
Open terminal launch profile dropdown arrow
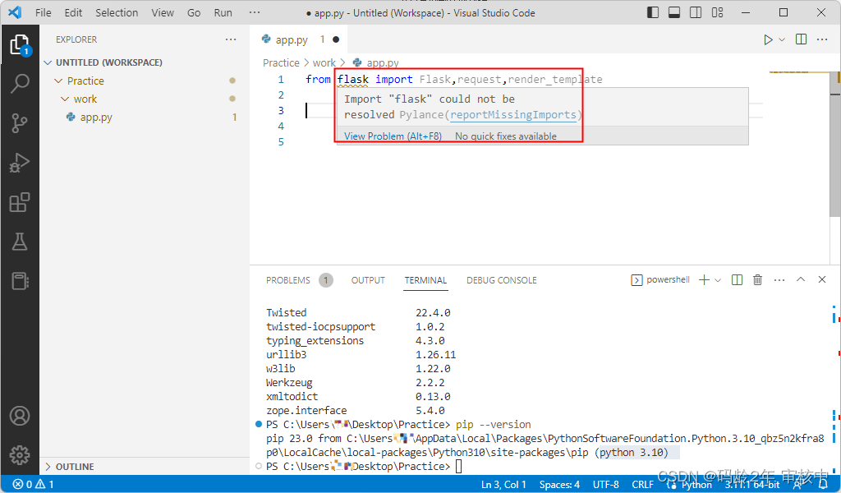point(718,280)
